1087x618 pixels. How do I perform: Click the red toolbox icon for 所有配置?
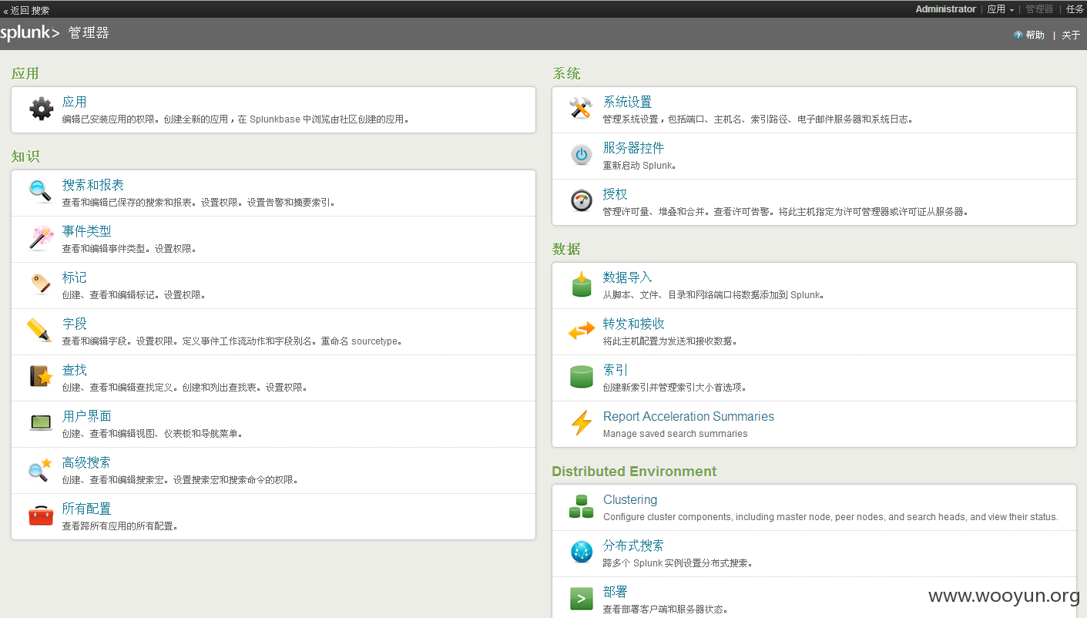pyautogui.click(x=41, y=516)
